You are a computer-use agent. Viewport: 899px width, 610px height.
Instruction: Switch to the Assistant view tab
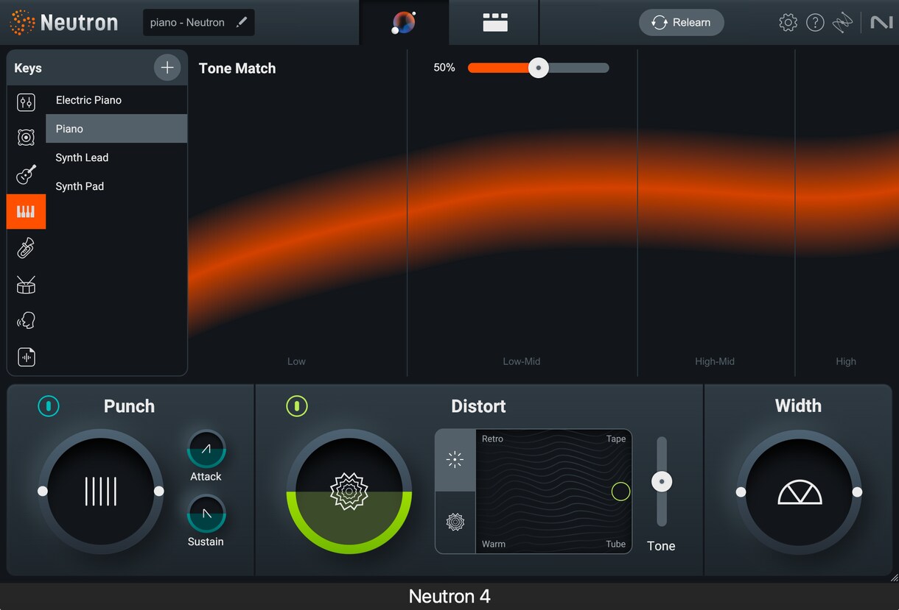pyautogui.click(x=404, y=23)
